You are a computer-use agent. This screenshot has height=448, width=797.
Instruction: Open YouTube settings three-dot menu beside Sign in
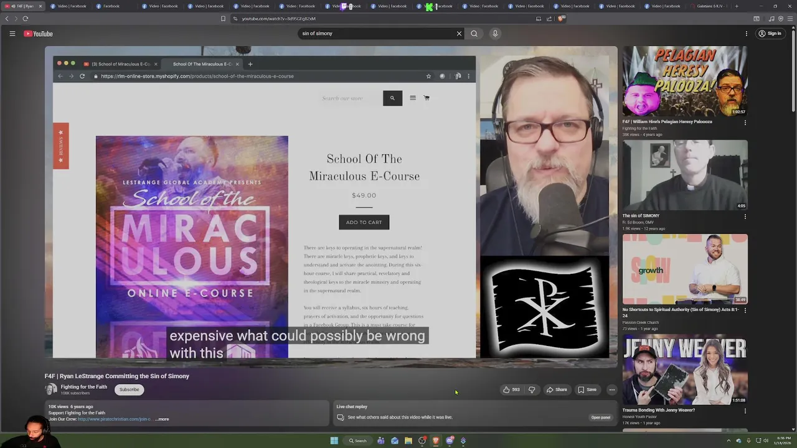(746, 34)
